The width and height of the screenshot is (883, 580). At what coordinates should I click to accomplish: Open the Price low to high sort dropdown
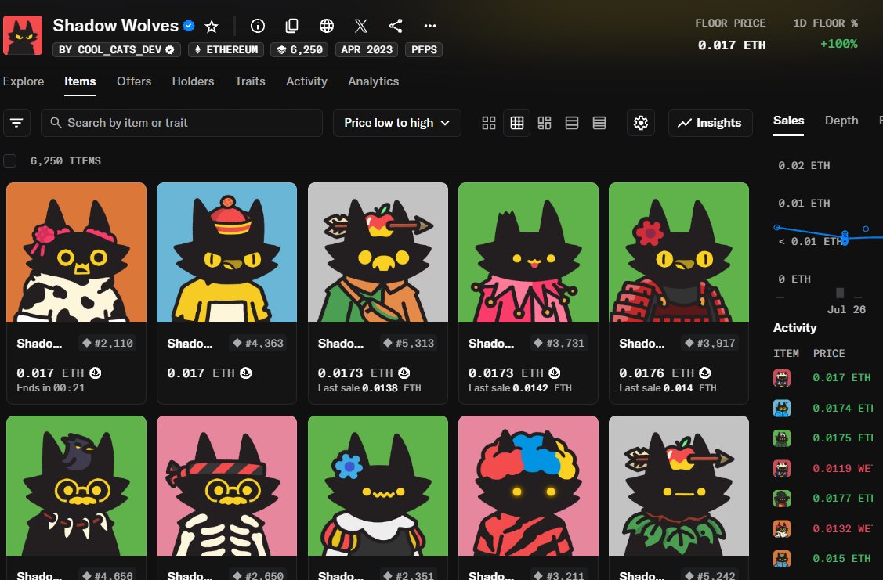click(x=397, y=123)
